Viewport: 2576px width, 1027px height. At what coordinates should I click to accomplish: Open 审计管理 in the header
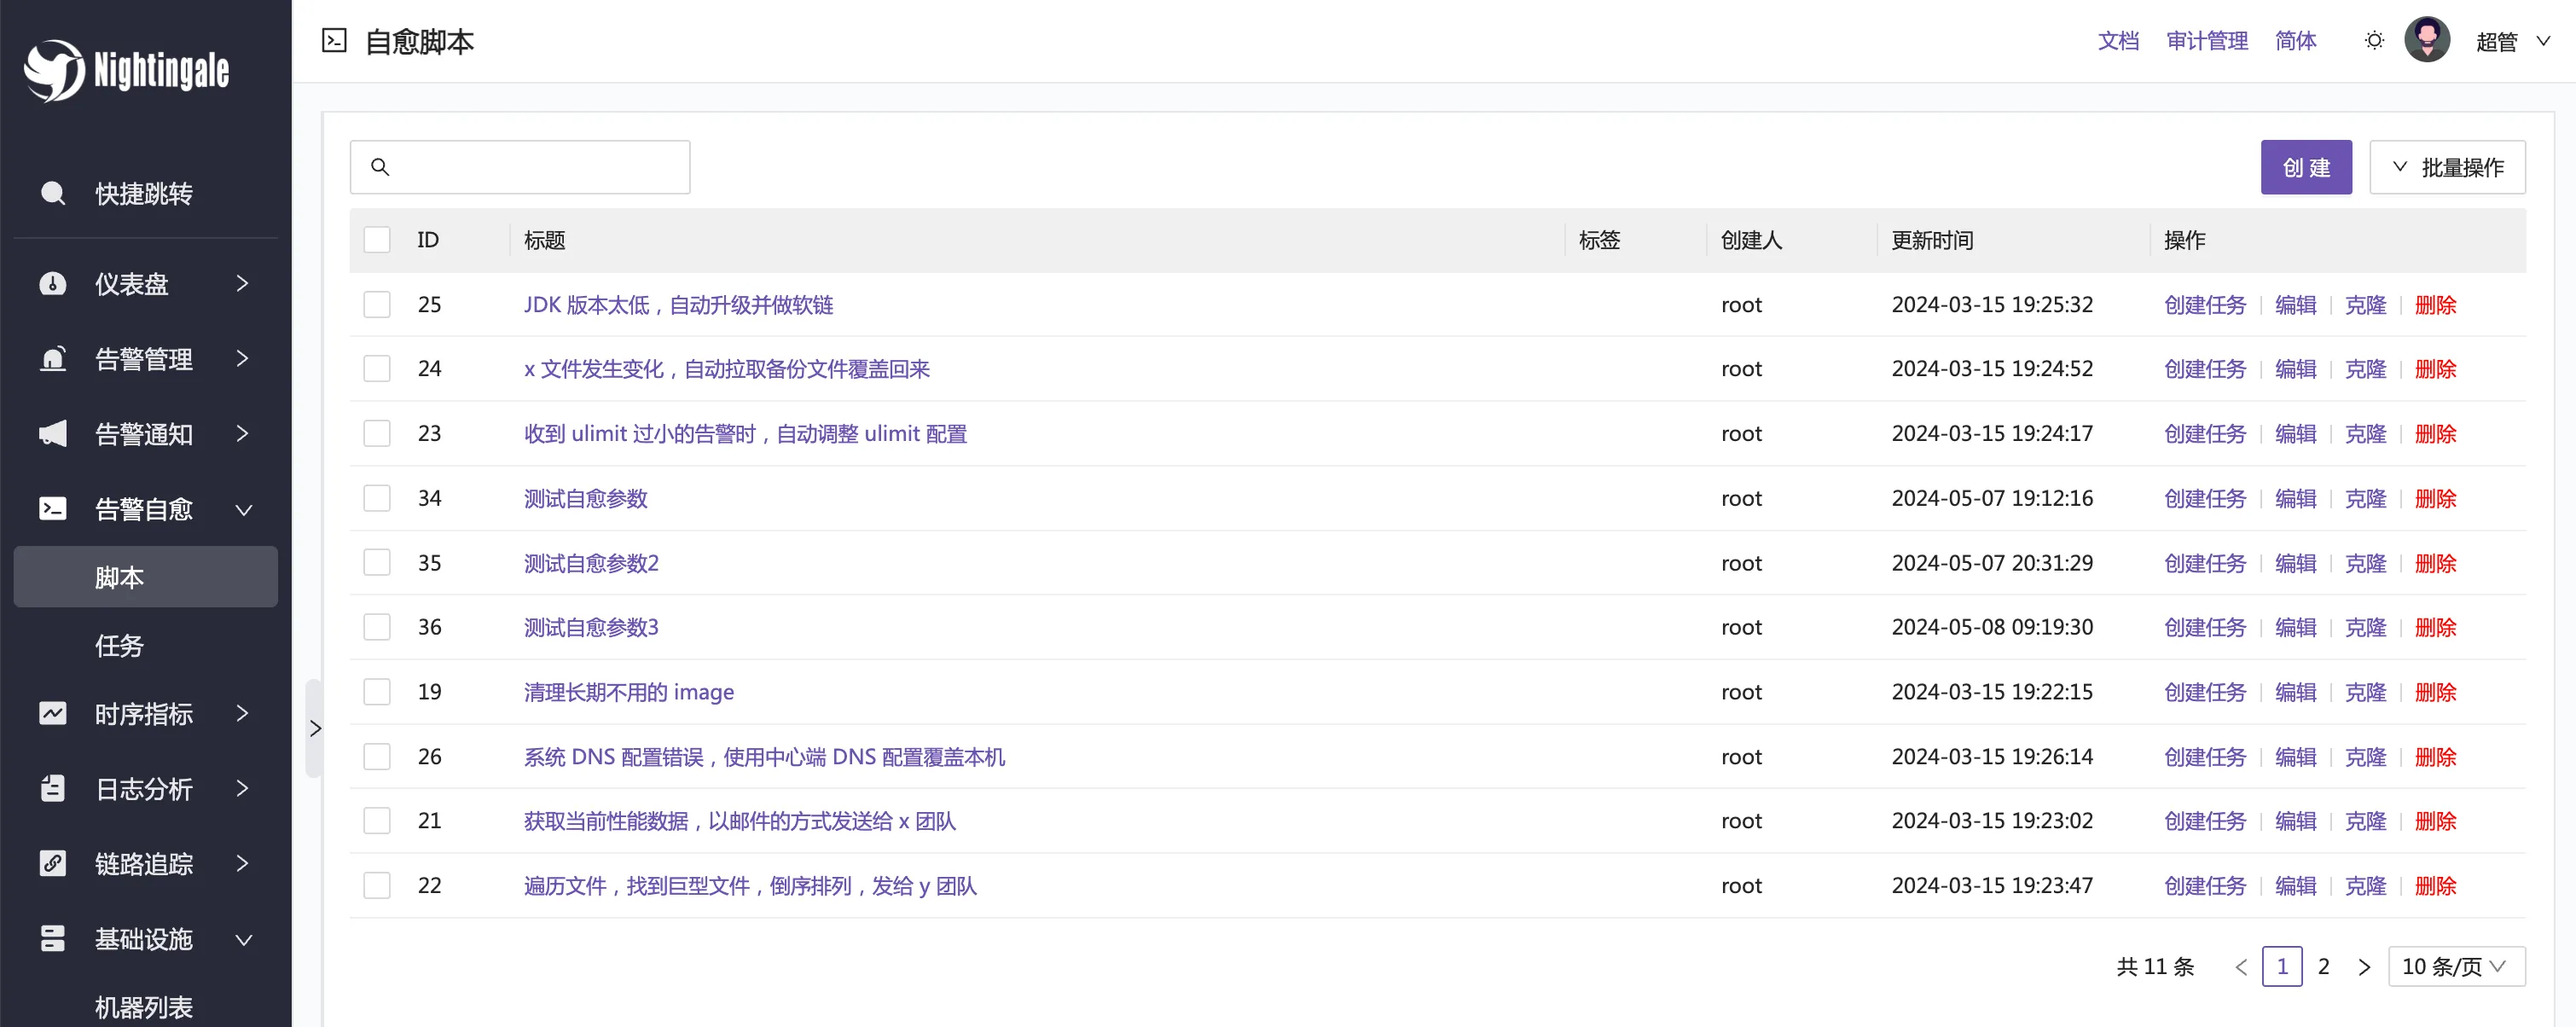(2207, 41)
